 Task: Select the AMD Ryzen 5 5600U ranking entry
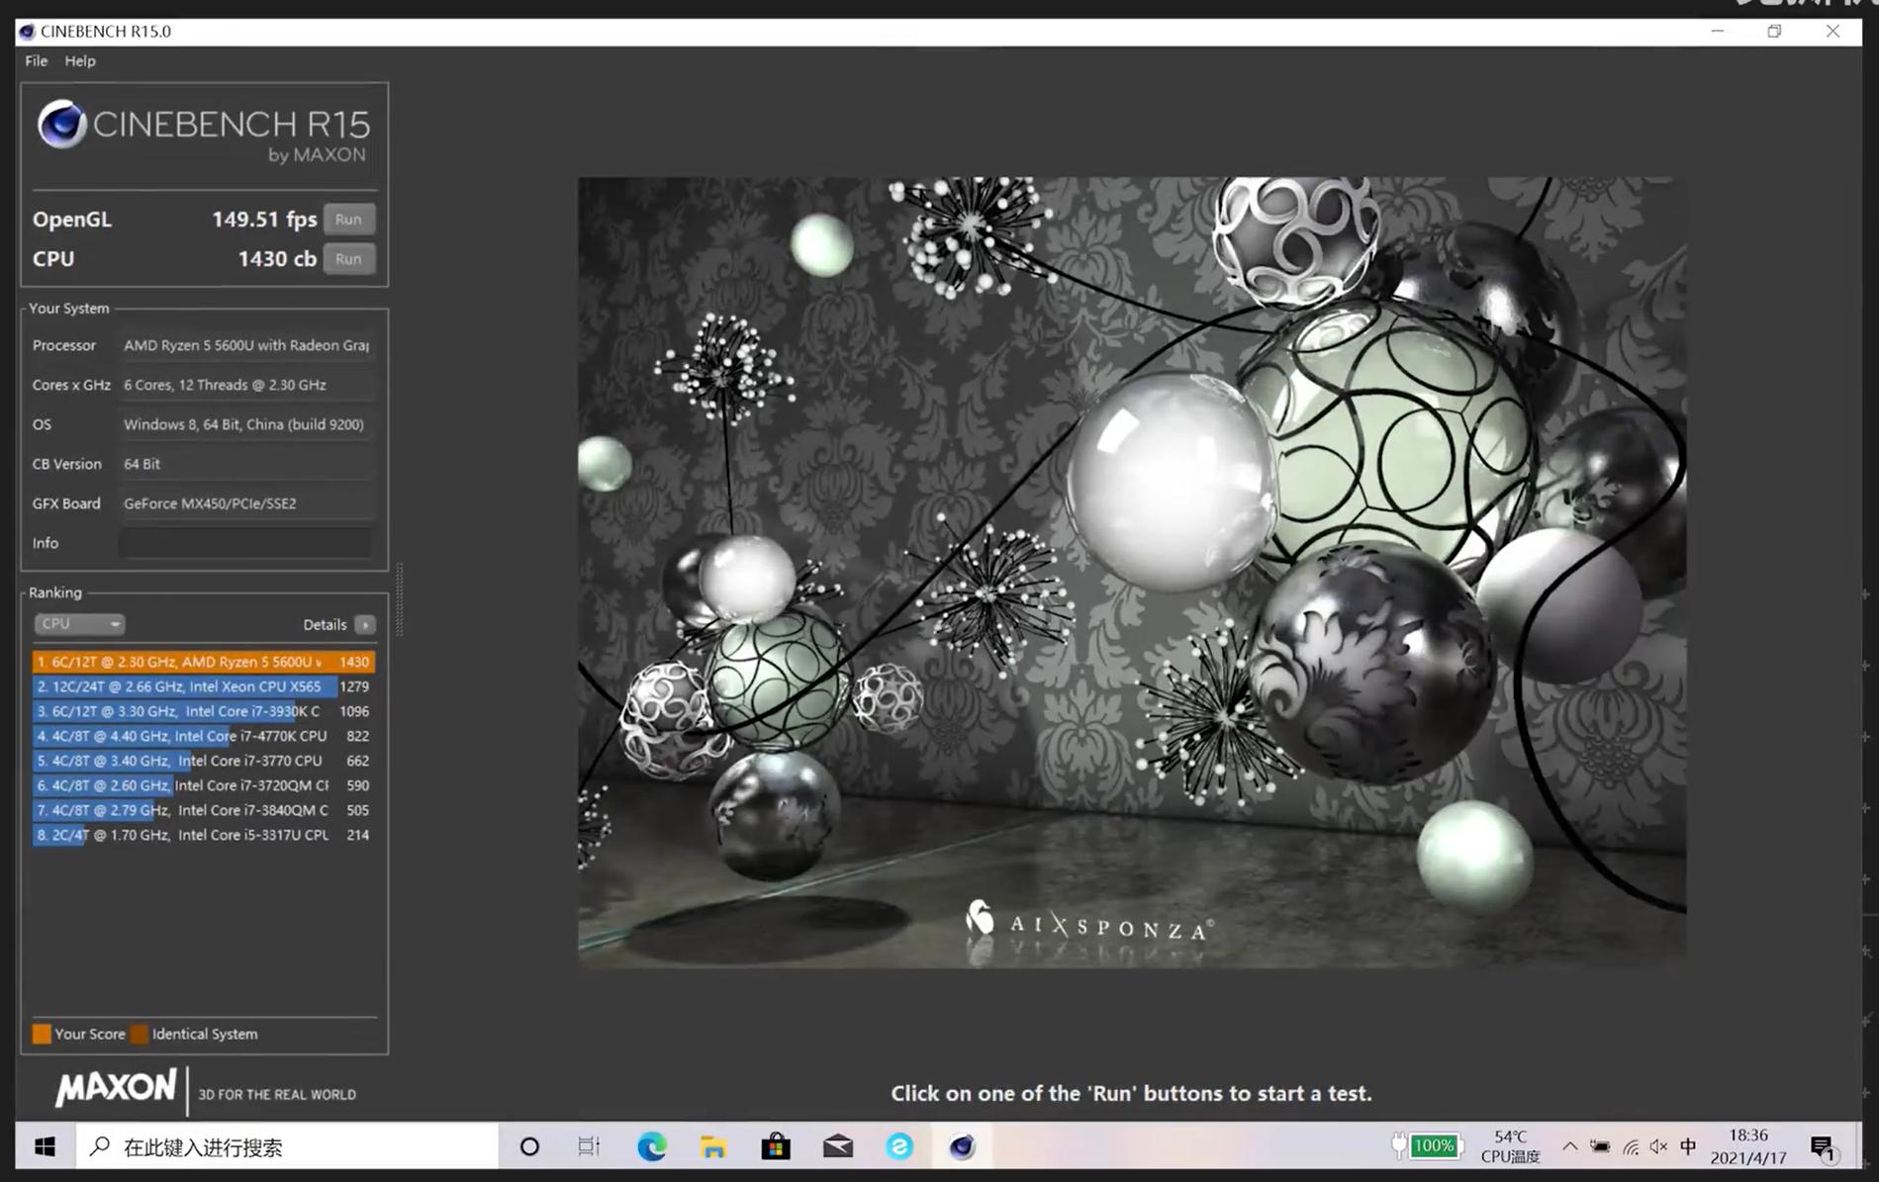203,662
